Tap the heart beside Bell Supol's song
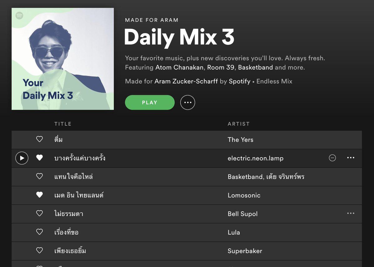Viewport: 374px width, 267px height. (x=40, y=214)
